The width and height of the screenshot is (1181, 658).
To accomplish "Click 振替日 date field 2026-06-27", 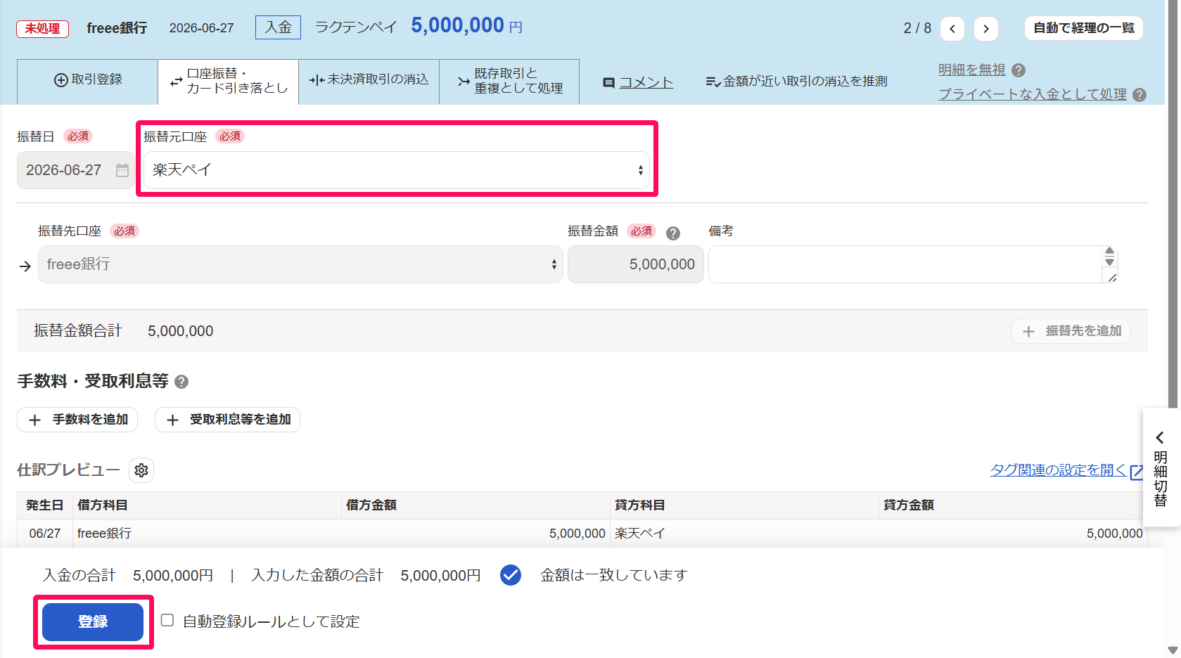I will point(75,170).
